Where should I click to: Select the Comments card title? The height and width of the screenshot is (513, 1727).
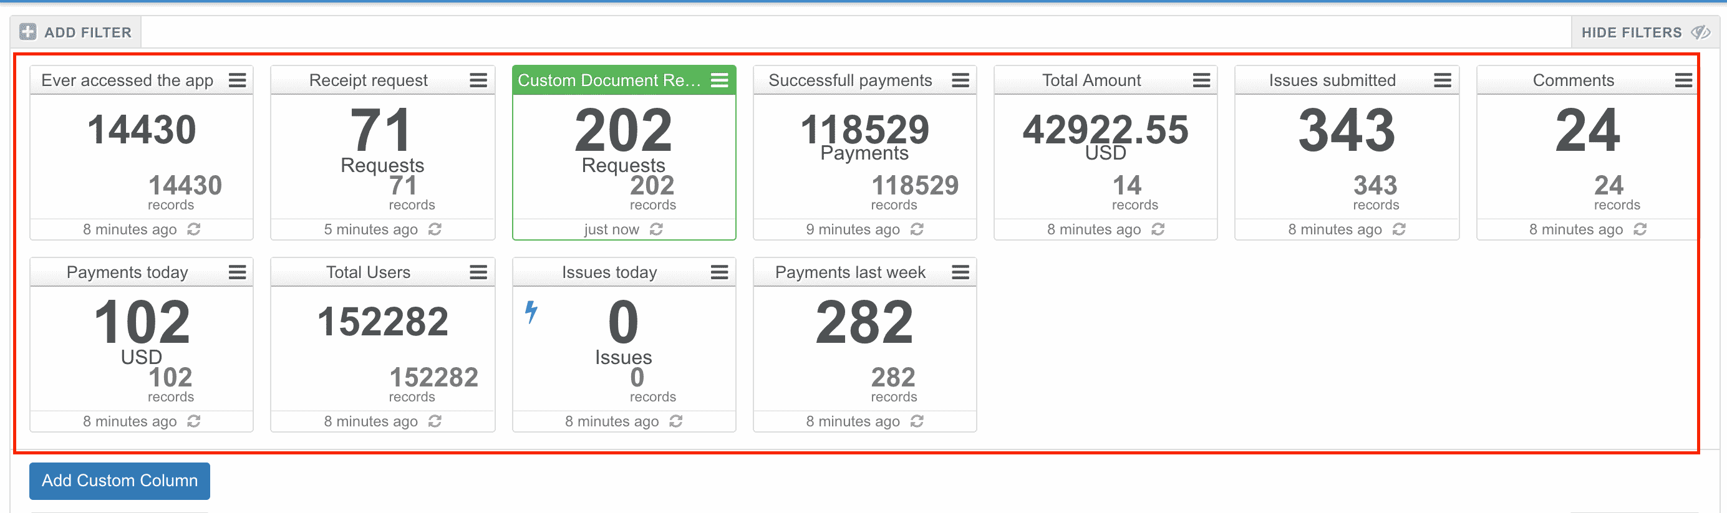tap(1574, 80)
